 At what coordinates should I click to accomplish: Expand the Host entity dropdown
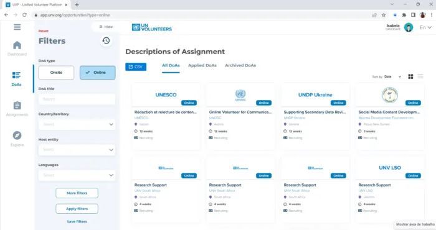point(77,150)
